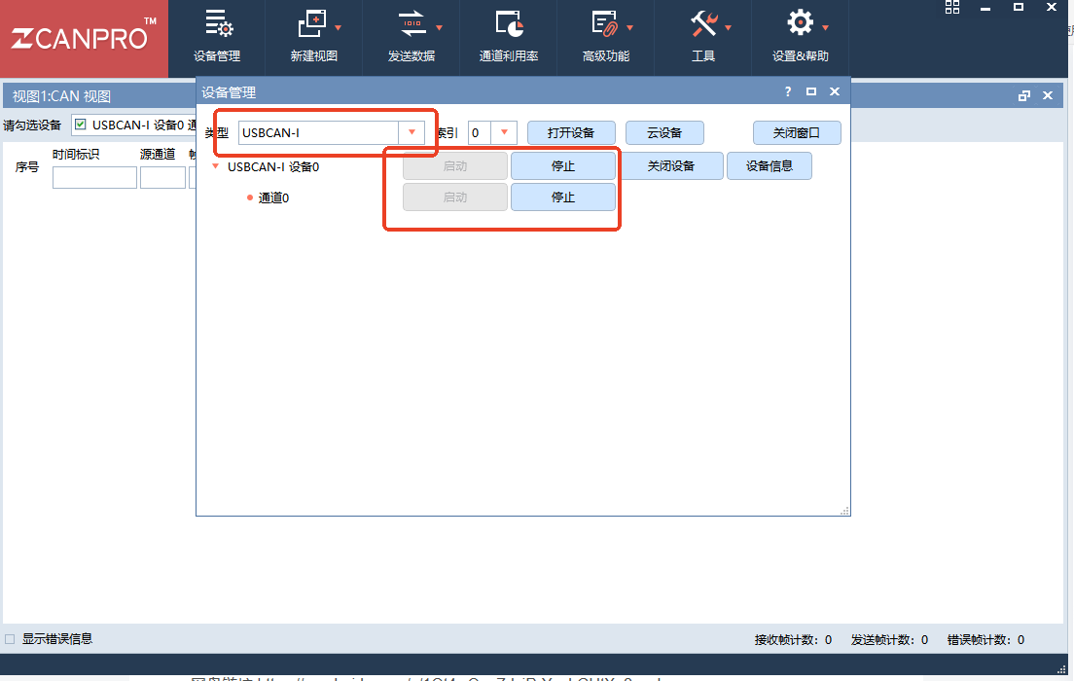Click the disabled 启动 button for 通道0
This screenshot has width=1074, height=681.
click(x=455, y=197)
